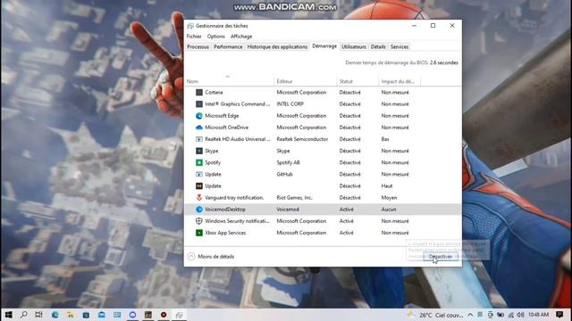This screenshot has height=321, width=572.
Task: Open the Fichier menu
Action: 194,37
